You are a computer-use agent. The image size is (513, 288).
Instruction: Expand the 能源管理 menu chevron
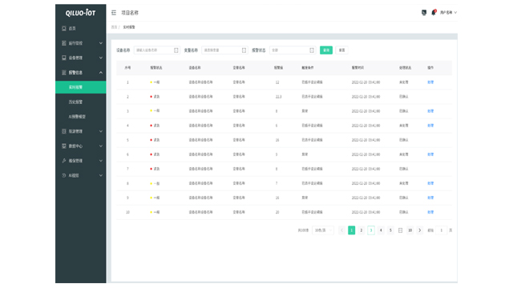[x=101, y=131]
